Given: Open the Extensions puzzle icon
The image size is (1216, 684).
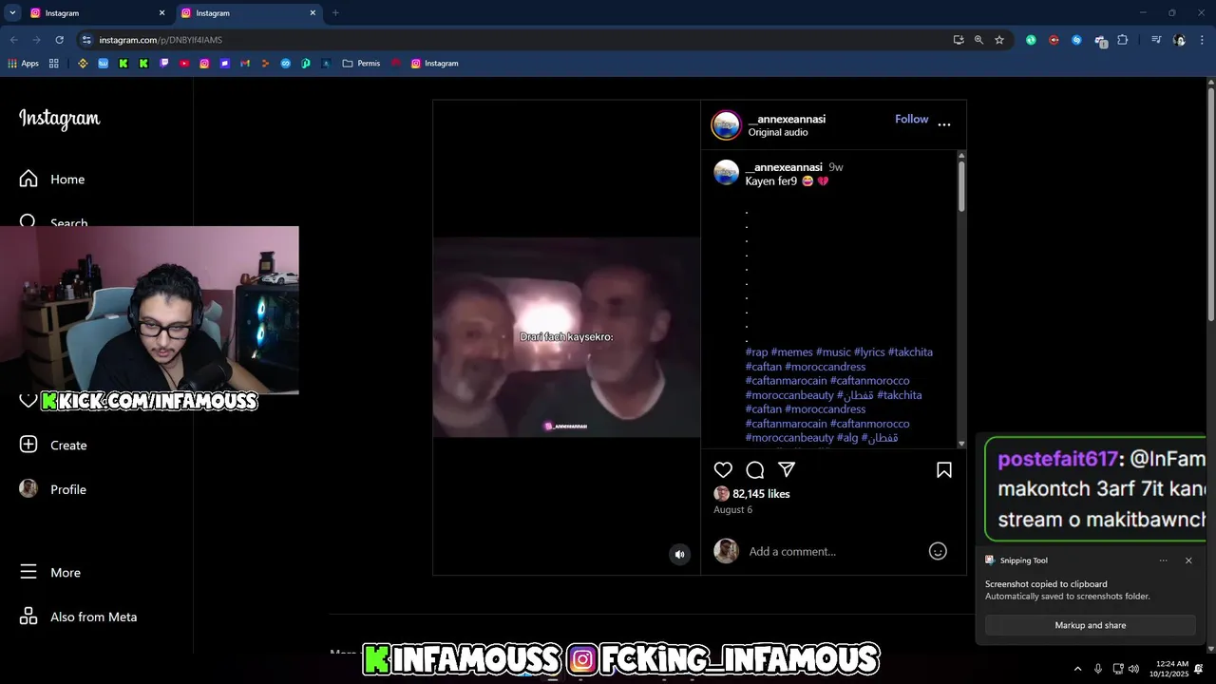Looking at the screenshot, I should point(1123,40).
